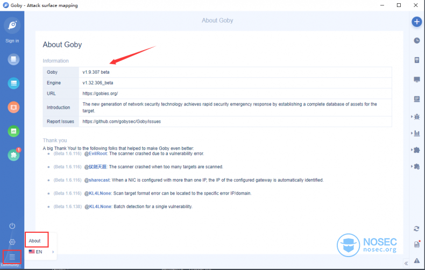The image size is (425, 270).
Task: Open the settings gear icon
Action: click(x=12, y=242)
